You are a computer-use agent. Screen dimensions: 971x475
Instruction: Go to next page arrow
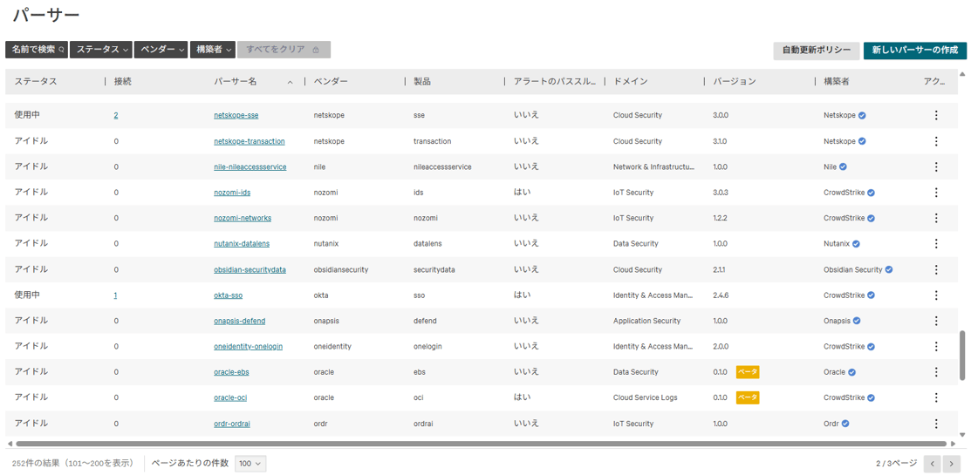[x=952, y=464]
